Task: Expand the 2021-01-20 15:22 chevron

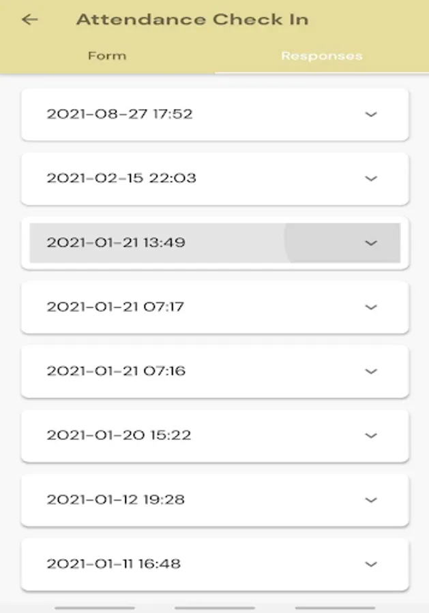Action: tap(370, 435)
